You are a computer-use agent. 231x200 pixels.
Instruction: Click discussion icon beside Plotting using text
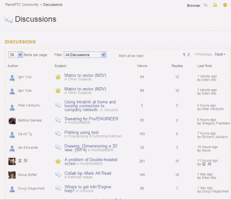tap(58, 133)
